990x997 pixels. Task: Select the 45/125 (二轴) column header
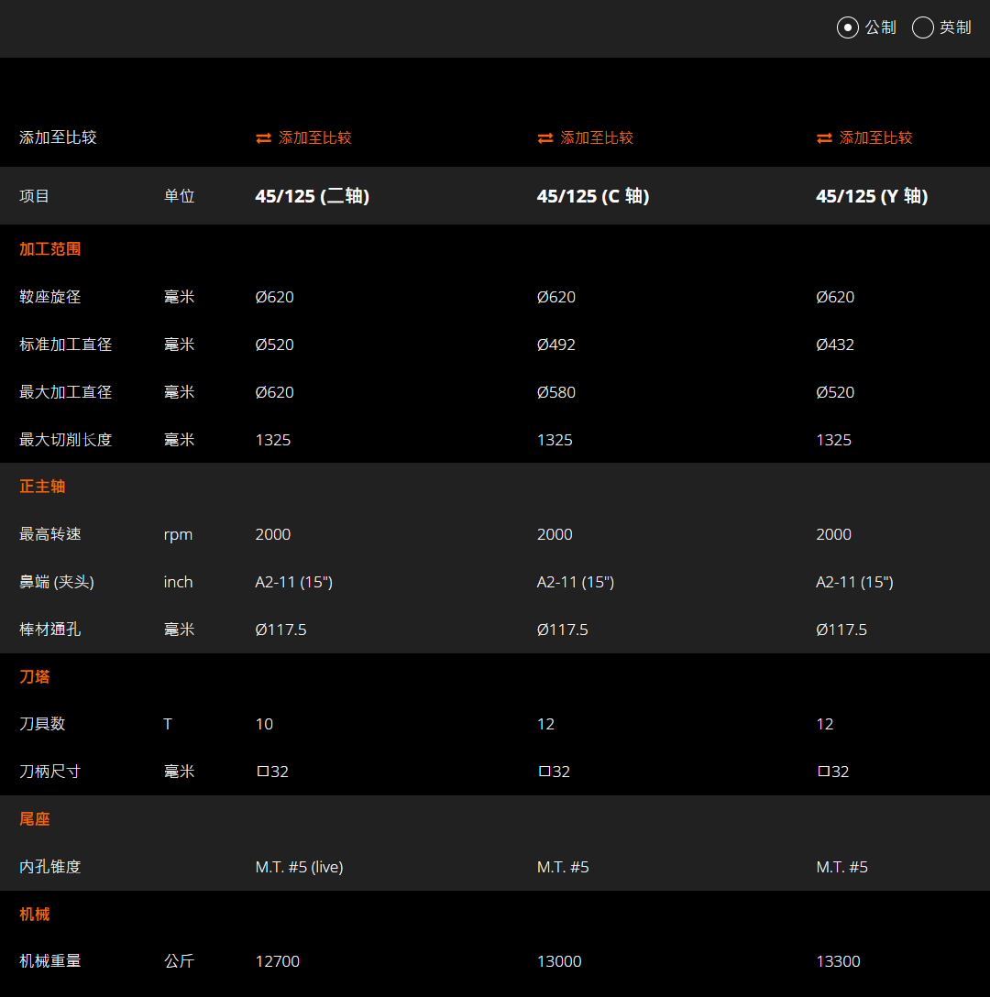pos(312,196)
